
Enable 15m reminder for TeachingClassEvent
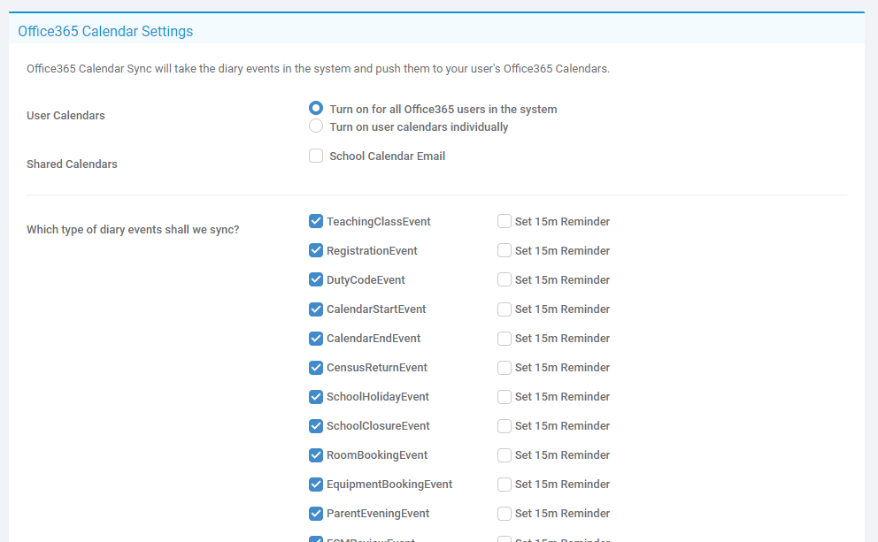point(504,222)
